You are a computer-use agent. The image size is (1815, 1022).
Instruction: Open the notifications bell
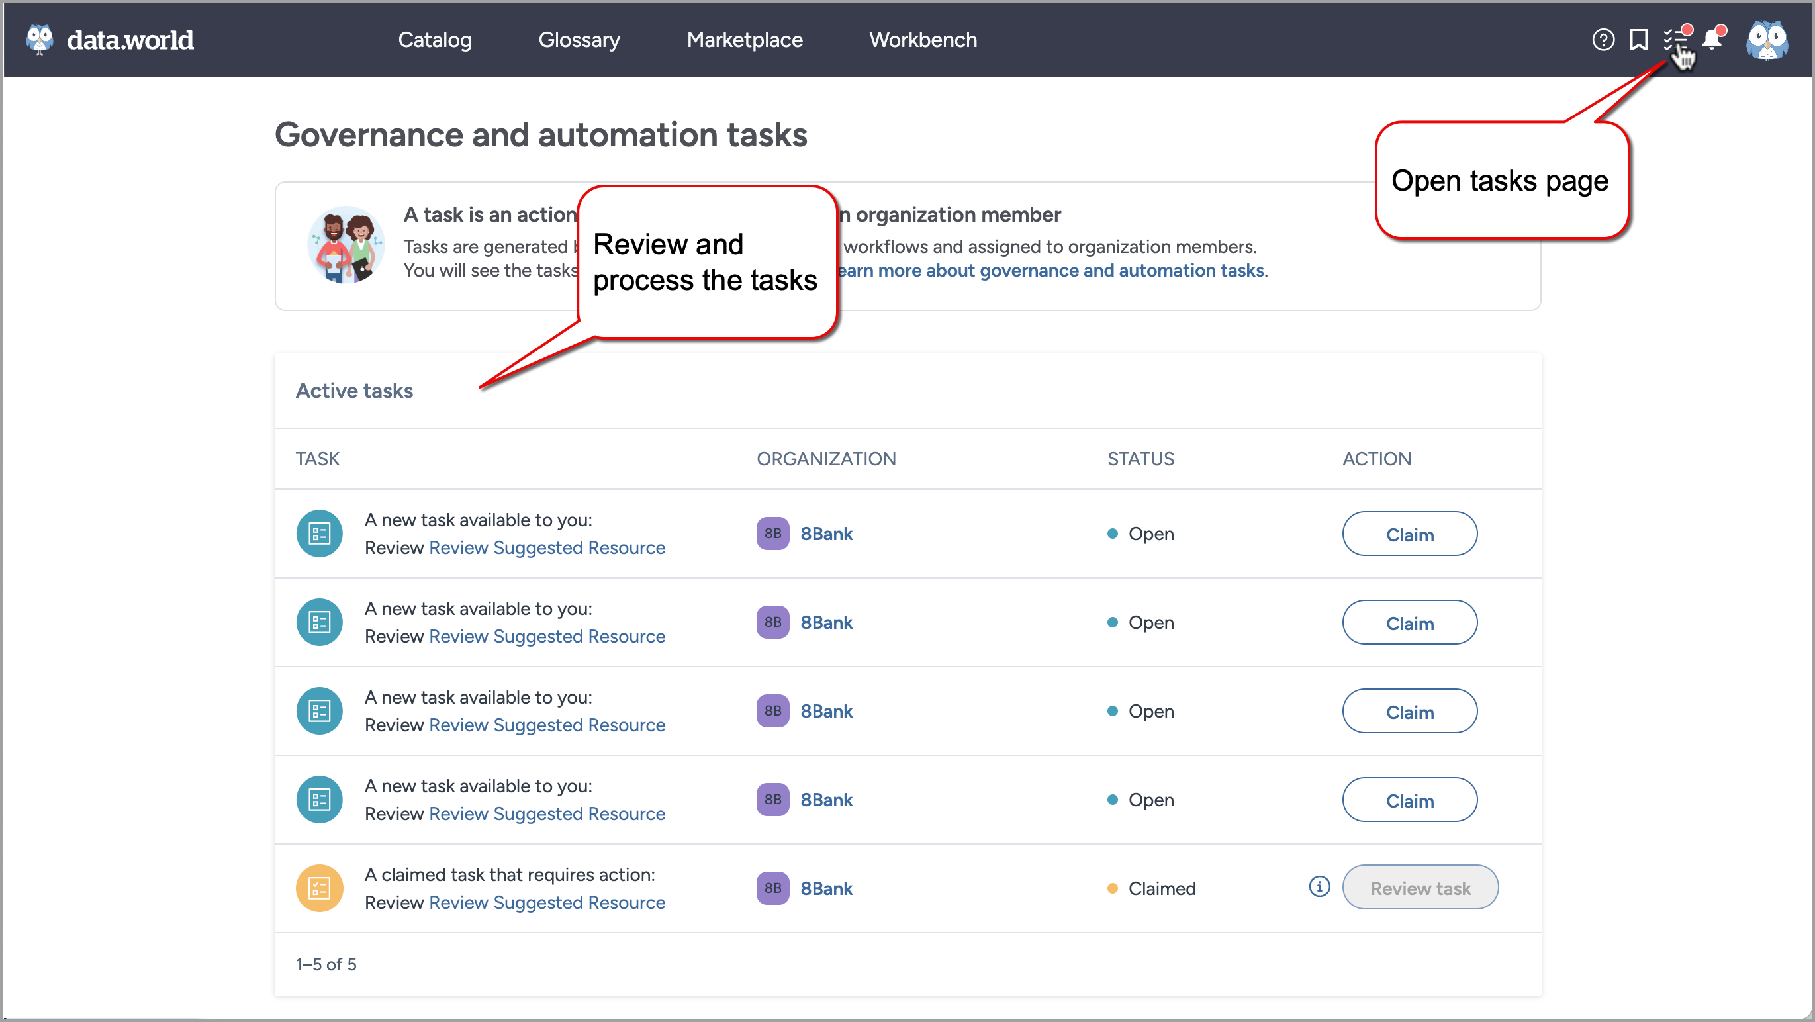click(1712, 40)
